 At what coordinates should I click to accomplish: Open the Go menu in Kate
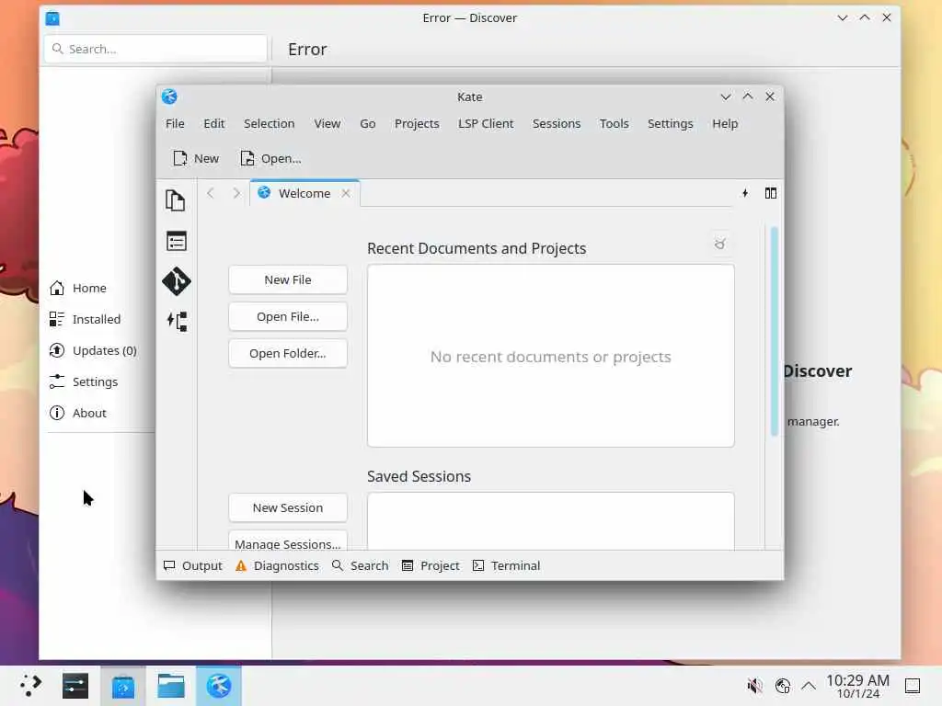point(368,124)
